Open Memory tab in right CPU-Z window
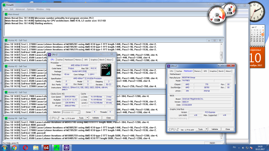269x151 pixels. tap(197, 71)
